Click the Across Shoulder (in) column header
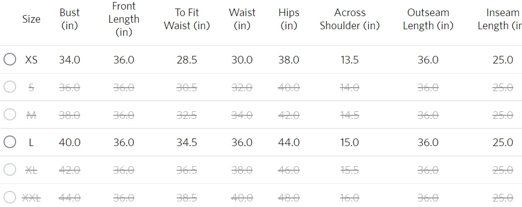The height and width of the screenshot is (207, 522). [350, 19]
